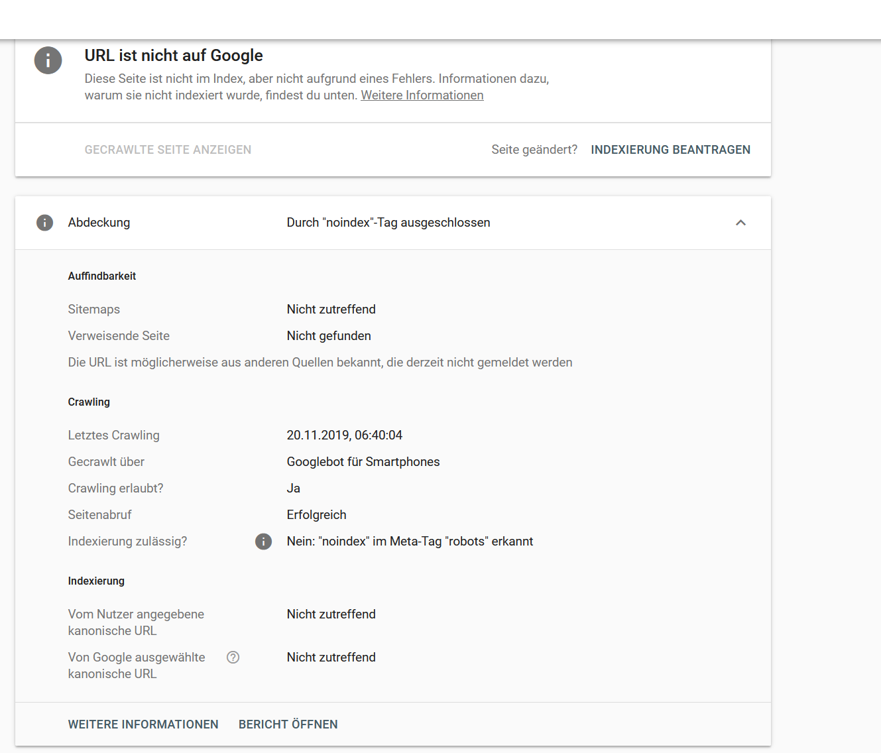The height and width of the screenshot is (753, 881).
Task: Click the info icon next to Abdeckung
Action: coord(44,223)
